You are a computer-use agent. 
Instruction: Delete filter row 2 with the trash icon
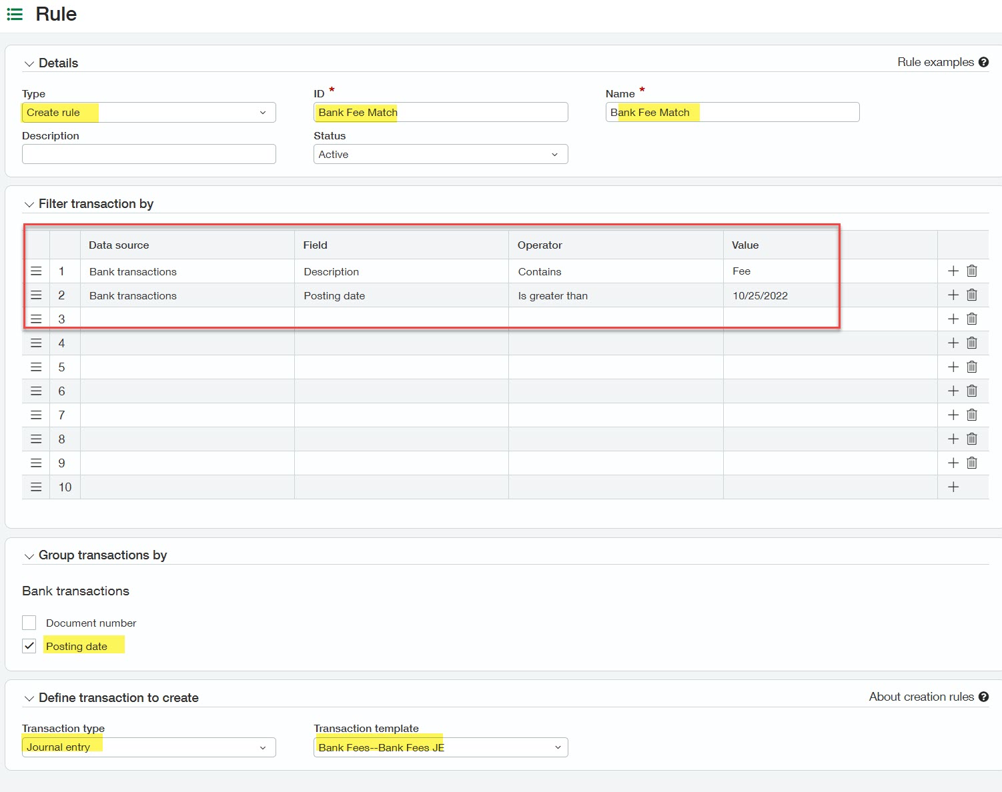pyautogui.click(x=971, y=295)
